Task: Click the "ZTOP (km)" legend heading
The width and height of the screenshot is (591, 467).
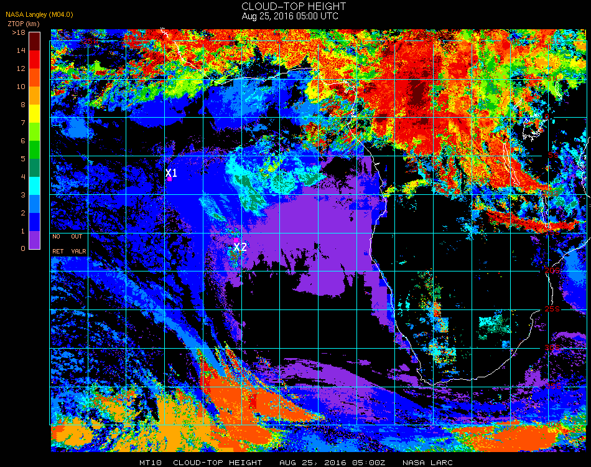Action: coord(24,24)
